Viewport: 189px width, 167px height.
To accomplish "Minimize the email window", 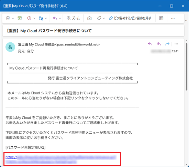I will pyautogui.click(x=160, y=6).
